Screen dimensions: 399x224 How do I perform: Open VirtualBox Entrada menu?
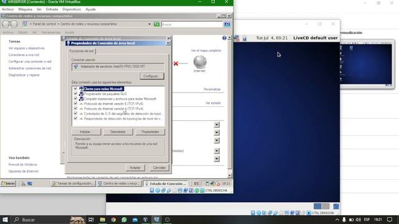(52, 9)
